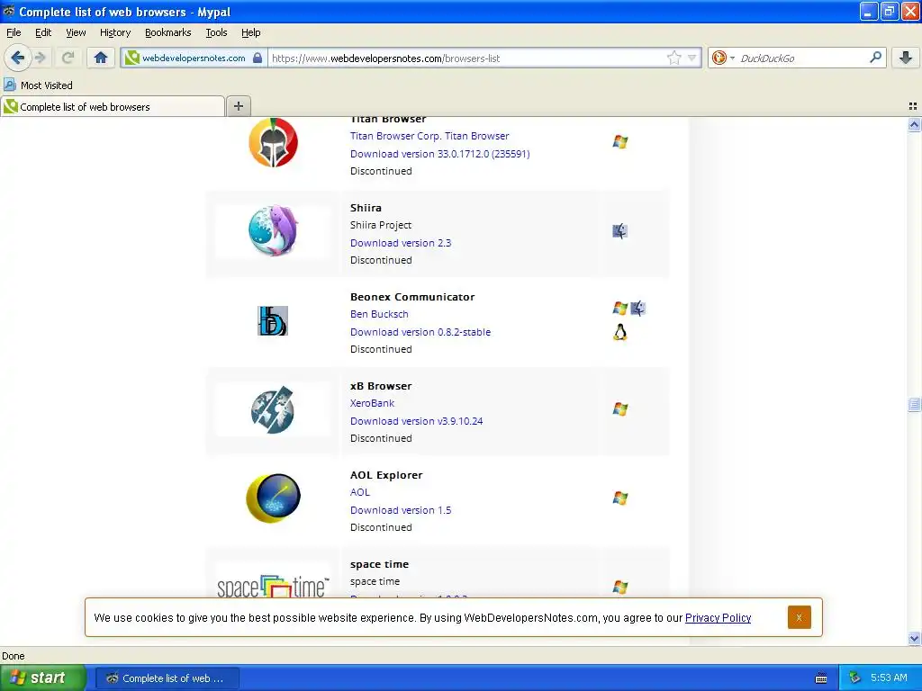
Task: Click the Mac icon in Shiira row
Action: [619, 231]
